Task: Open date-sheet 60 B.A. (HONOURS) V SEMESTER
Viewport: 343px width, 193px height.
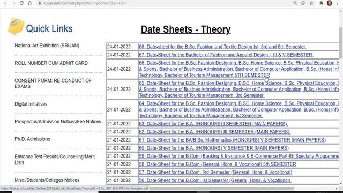Action: pos(214,148)
